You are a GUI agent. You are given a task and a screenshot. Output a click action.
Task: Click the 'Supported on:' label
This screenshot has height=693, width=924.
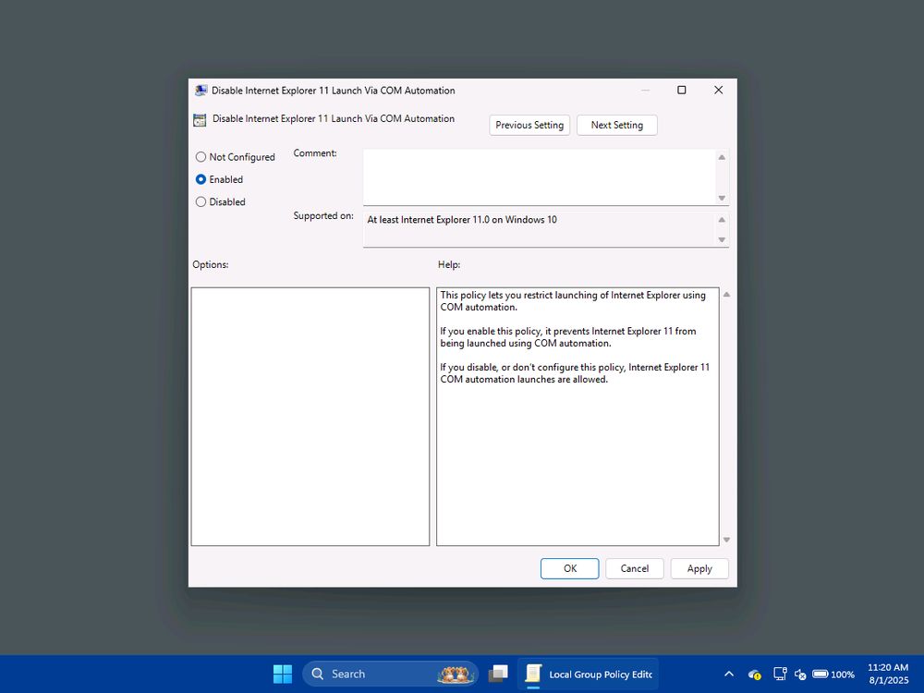(x=323, y=215)
